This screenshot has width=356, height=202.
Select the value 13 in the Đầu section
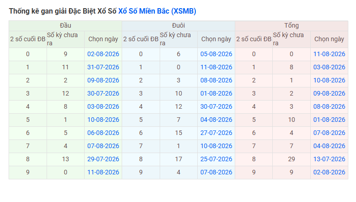click(66, 159)
